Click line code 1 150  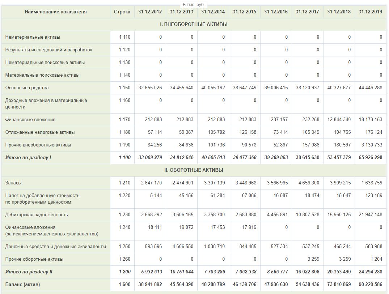(124, 88)
